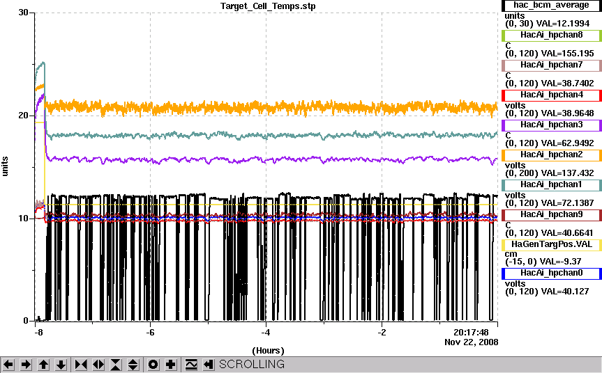The image size is (602, 373).
Task: Click the (Hours) x-axis label
Action: pos(268,351)
